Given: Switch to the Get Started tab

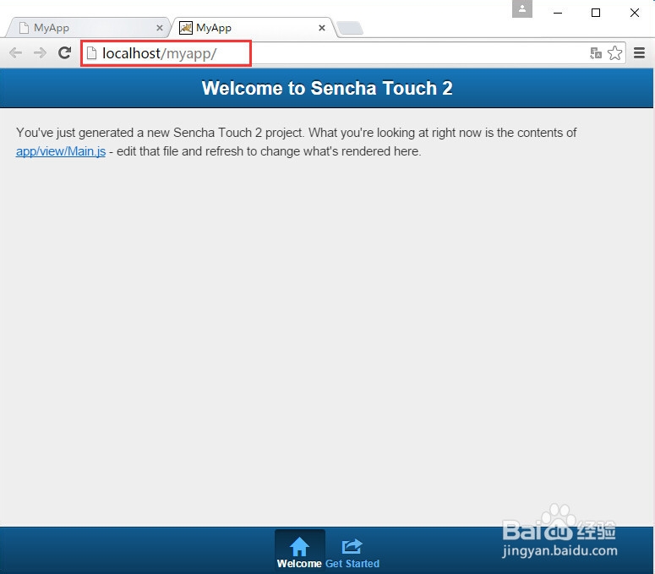Looking at the screenshot, I should [352, 554].
